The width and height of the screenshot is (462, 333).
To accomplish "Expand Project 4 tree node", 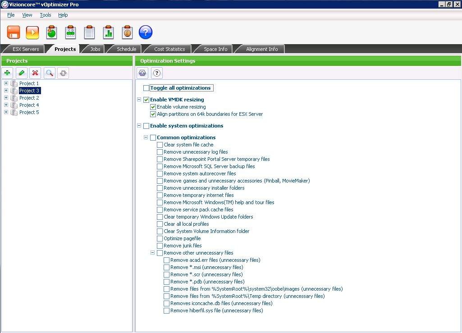I will point(6,105).
